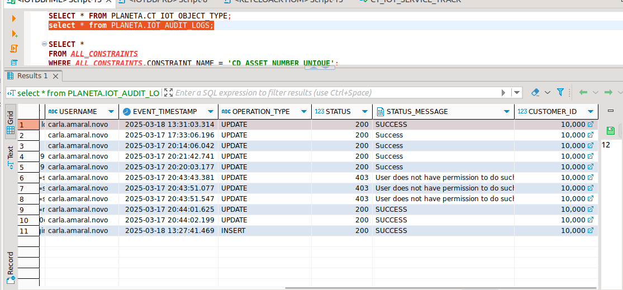Open USERNAME column filter dropdown
The height and width of the screenshot is (290, 623).
click(111, 112)
